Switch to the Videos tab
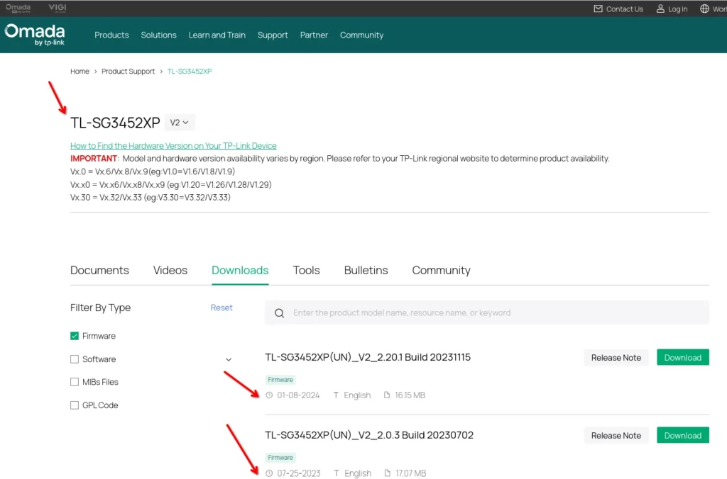This screenshot has width=727, height=479. tap(170, 270)
